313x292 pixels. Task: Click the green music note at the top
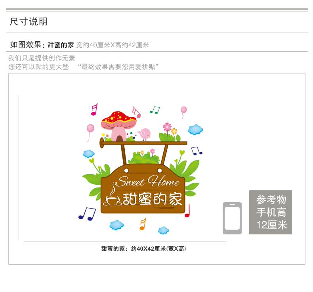tap(155, 110)
